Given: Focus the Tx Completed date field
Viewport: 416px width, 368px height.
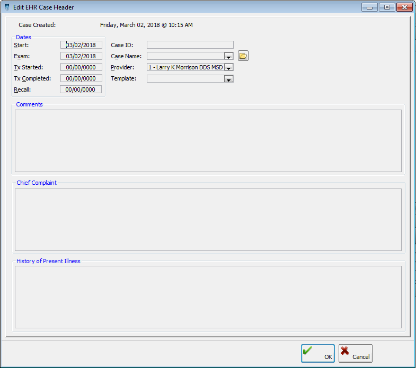Looking at the screenshot, I should point(81,78).
